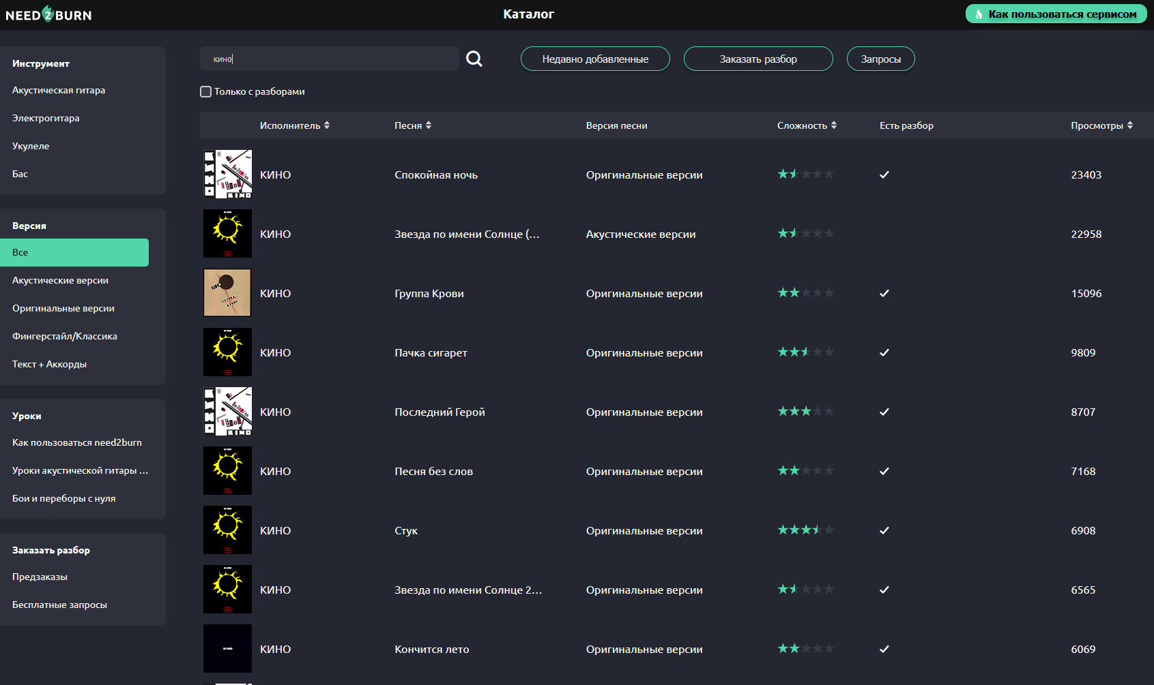Click the разбор checkmark for Пачка сигарет
The image size is (1154, 685).
pyautogui.click(x=884, y=352)
